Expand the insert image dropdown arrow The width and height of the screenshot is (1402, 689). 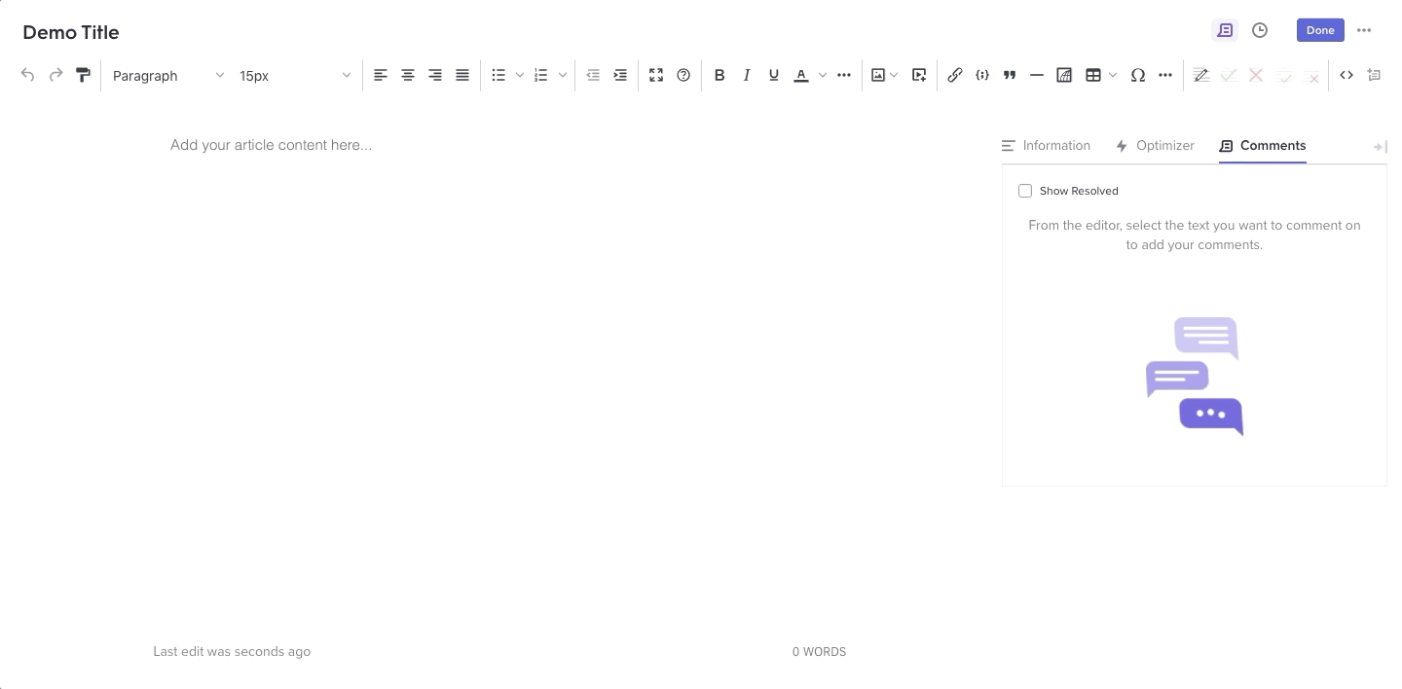pos(894,75)
